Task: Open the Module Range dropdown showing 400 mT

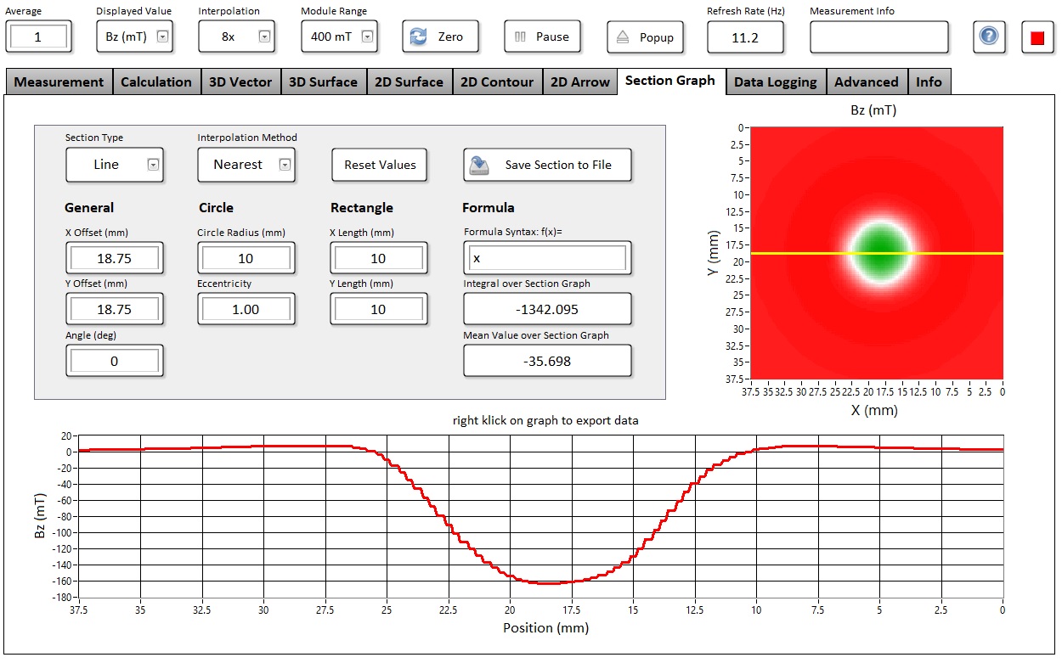Action: (369, 37)
